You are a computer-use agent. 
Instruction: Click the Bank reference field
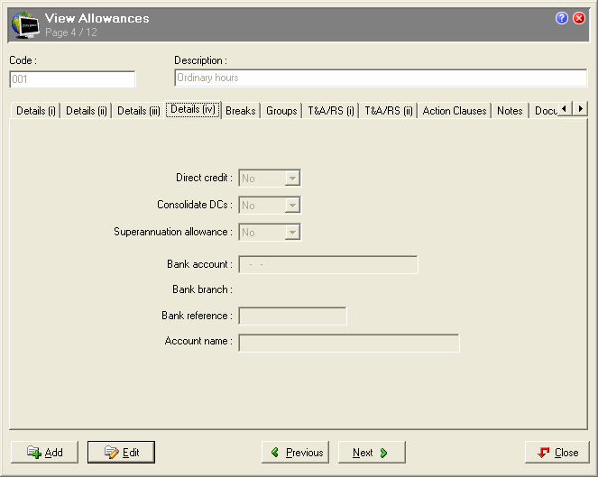(292, 316)
